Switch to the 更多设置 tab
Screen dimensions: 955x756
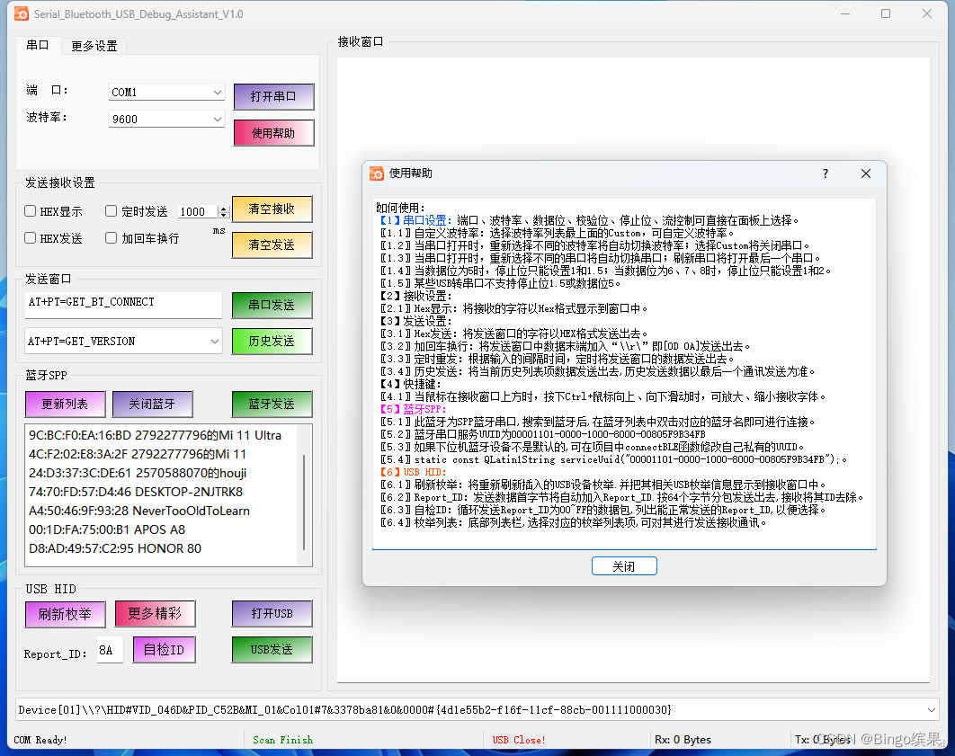[94, 44]
